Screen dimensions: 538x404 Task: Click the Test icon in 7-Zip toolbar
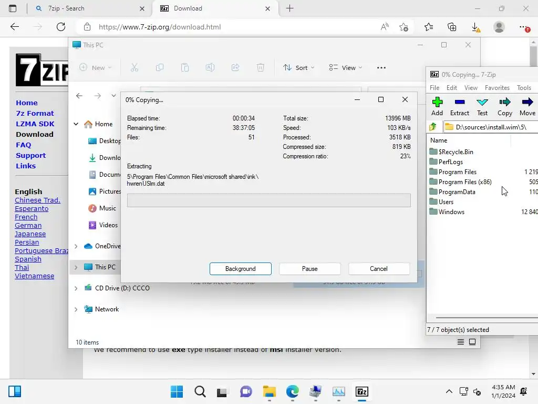click(482, 106)
